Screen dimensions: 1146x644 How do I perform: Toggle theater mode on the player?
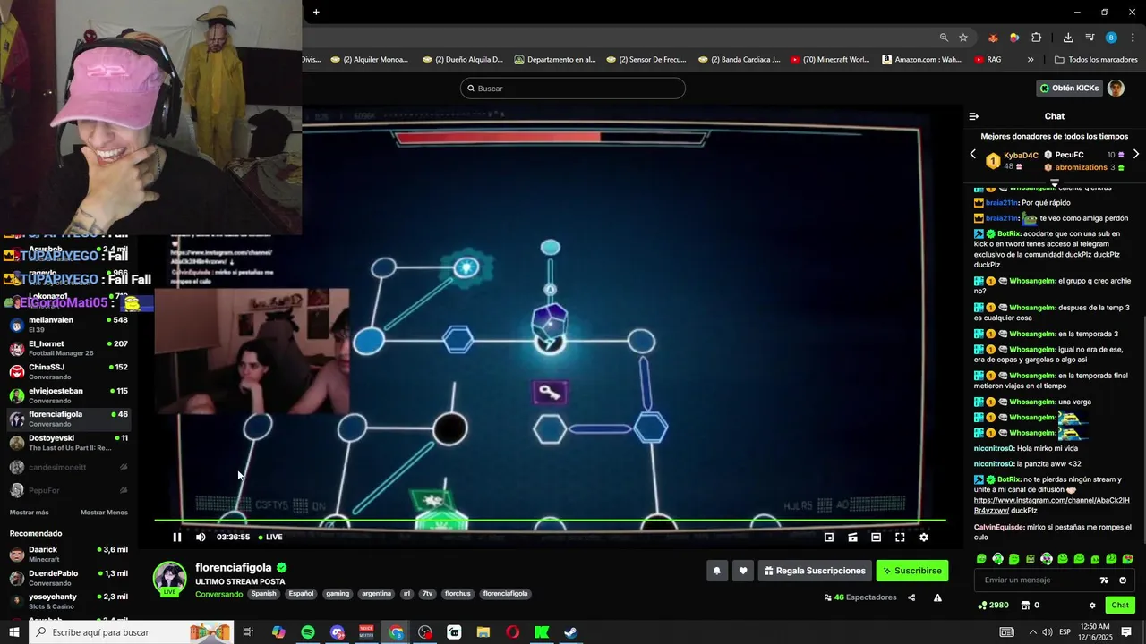click(x=876, y=537)
